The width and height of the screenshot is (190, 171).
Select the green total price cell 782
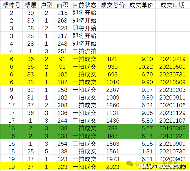(113, 128)
